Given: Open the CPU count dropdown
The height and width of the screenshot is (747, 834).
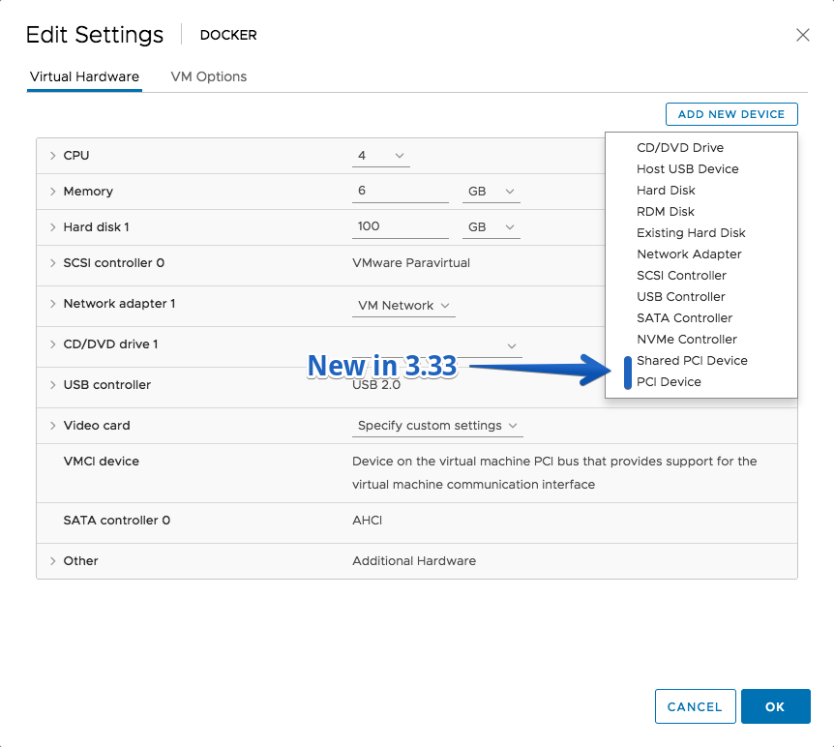Looking at the screenshot, I should click(381, 156).
